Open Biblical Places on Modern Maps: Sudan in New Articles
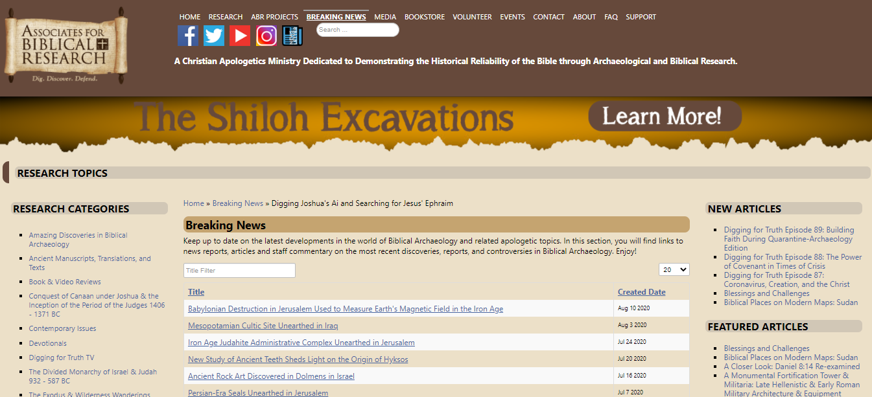 790,302
